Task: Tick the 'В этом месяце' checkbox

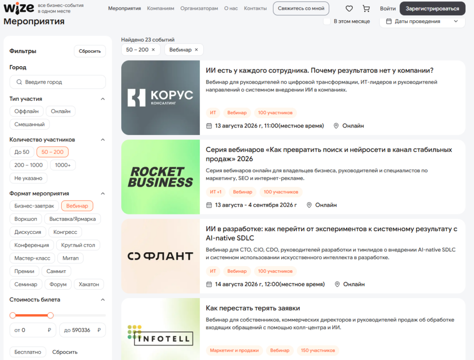Action: coord(327,21)
